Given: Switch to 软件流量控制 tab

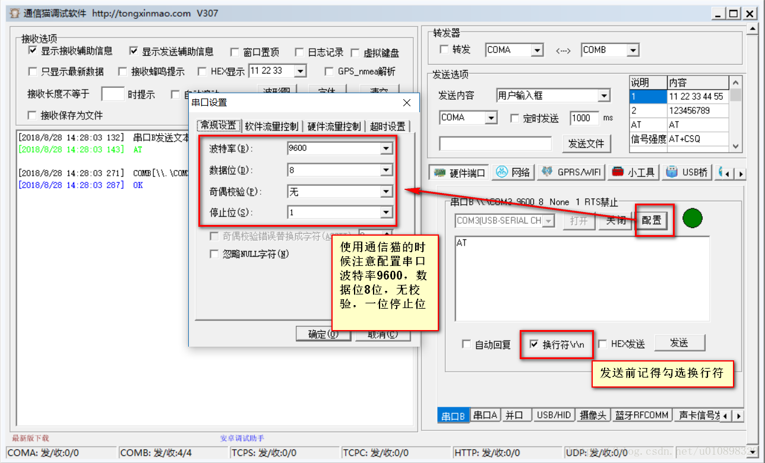Looking at the screenshot, I should click(x=271, y=126).
